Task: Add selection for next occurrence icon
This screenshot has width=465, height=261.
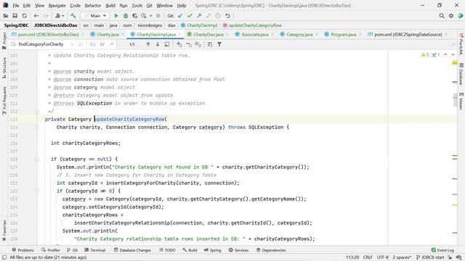Action: pos(179,44)
